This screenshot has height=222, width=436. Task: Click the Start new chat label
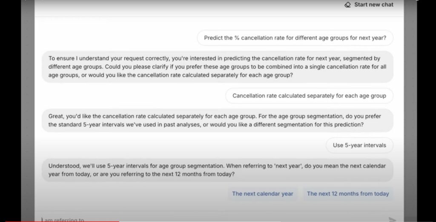(x=374, y=5)
